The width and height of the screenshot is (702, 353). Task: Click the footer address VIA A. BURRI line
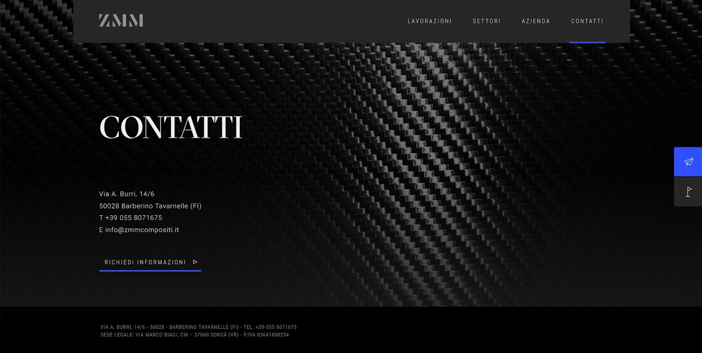(x=198, y=327)
